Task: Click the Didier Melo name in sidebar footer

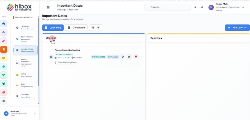Action: (x=15, y=112)
